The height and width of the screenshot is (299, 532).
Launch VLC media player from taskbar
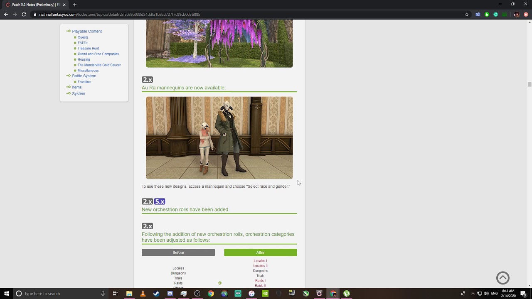click(143, 294)
